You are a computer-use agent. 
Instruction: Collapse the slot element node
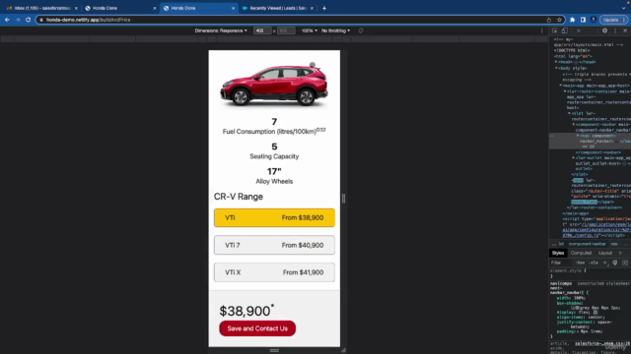[x=569, y=113]
